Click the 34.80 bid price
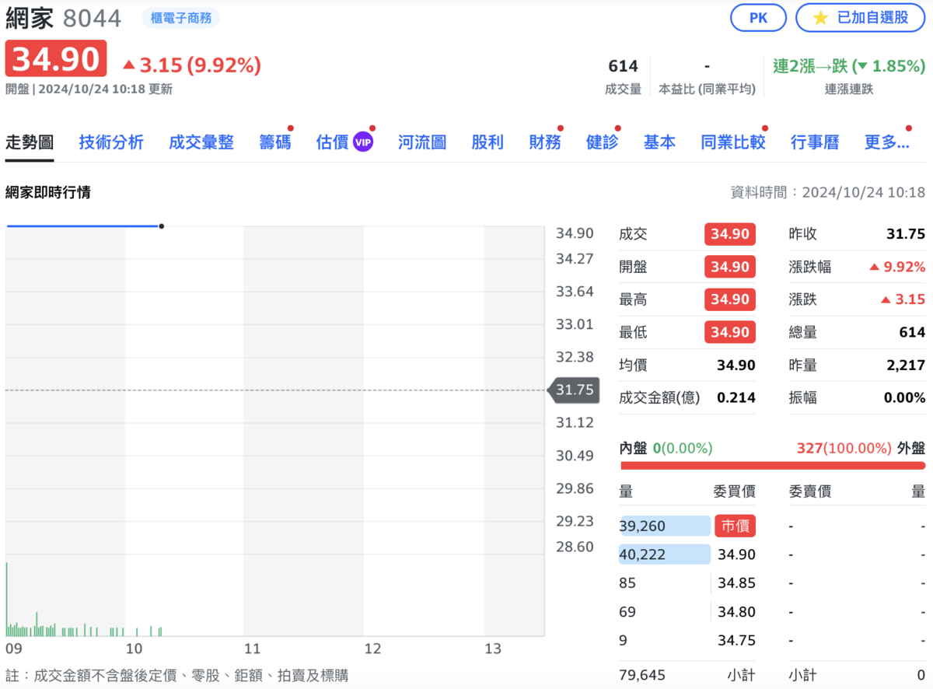The height and width of the screenshot is (689, 933). coord(736,611)
